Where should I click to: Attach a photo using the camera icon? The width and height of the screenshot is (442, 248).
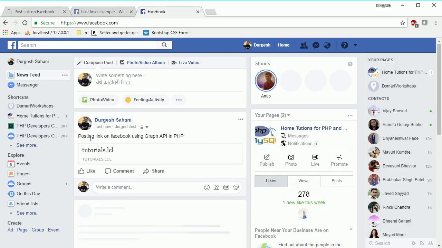click(x=217, y=187)
